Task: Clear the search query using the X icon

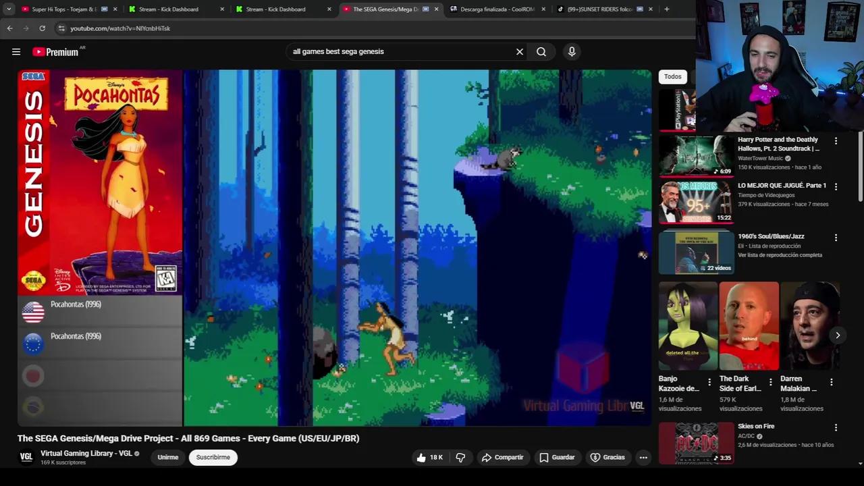Action: pos(519,51)
